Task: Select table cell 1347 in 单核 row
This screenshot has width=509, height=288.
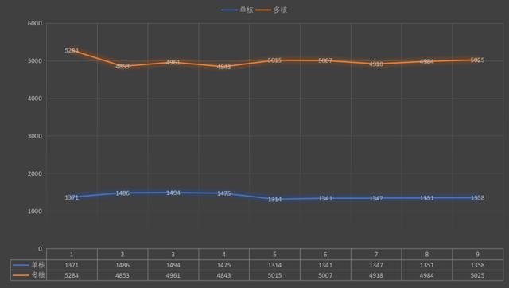Action: (x=376, y=265)
